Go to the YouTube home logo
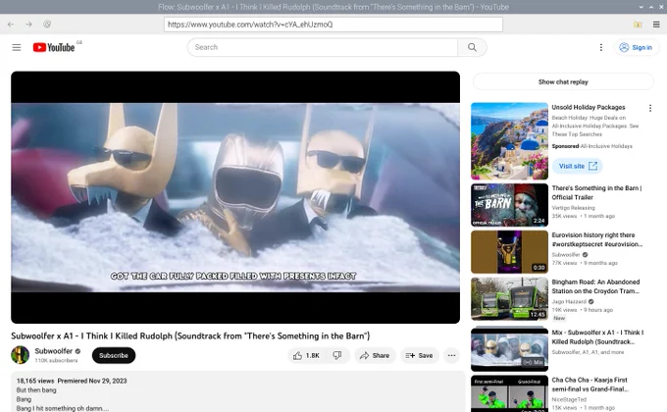The image size is (667, 412). [x=54, y=47]
